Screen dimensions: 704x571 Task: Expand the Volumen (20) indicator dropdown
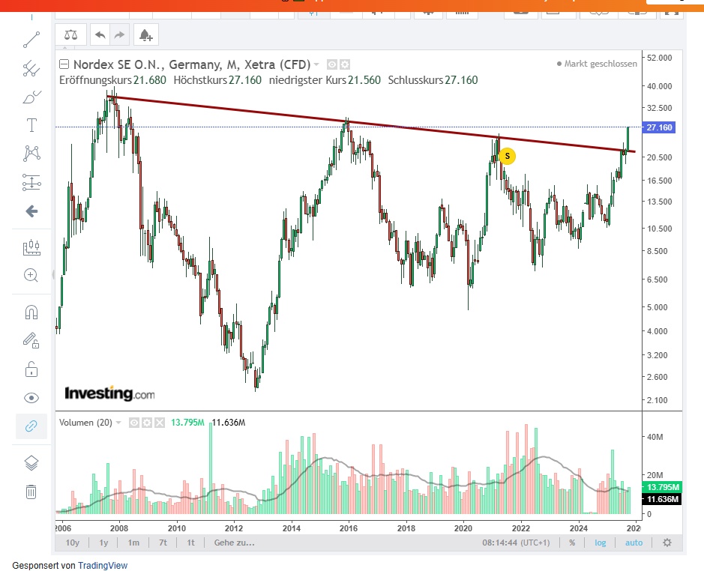118,423
